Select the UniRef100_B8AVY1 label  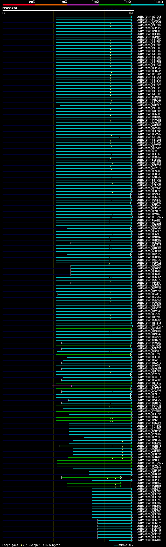(149, 340)
